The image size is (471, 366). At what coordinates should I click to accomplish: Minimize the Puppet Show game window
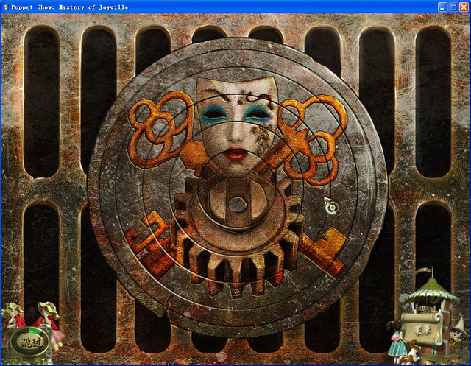442,7
